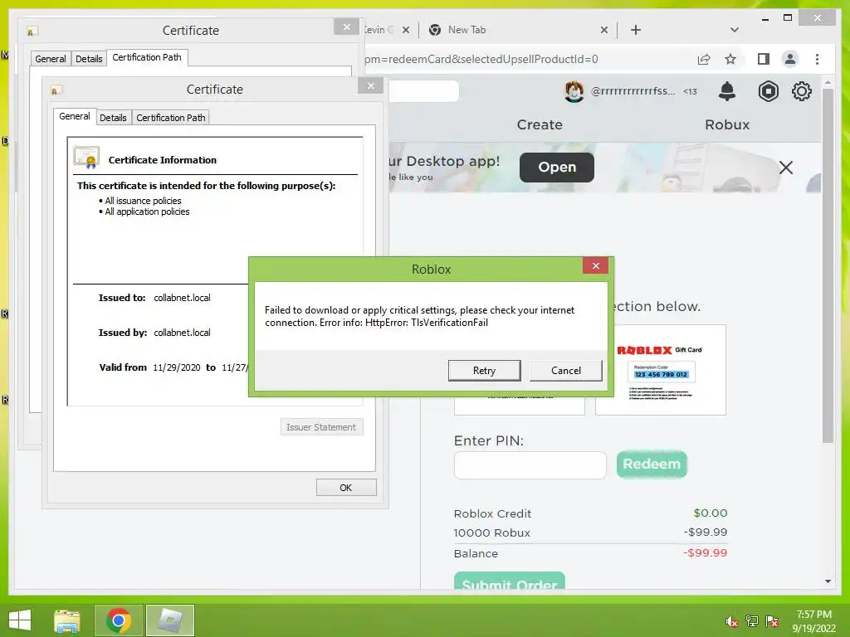
Task: Open the Windows Start button
Action: point(20,620)
